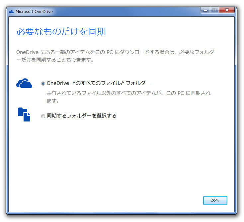Select the 同期するフォルダーを選択する radio button
This screenshot has width=244, height=222.
click(x=43, y=116)
